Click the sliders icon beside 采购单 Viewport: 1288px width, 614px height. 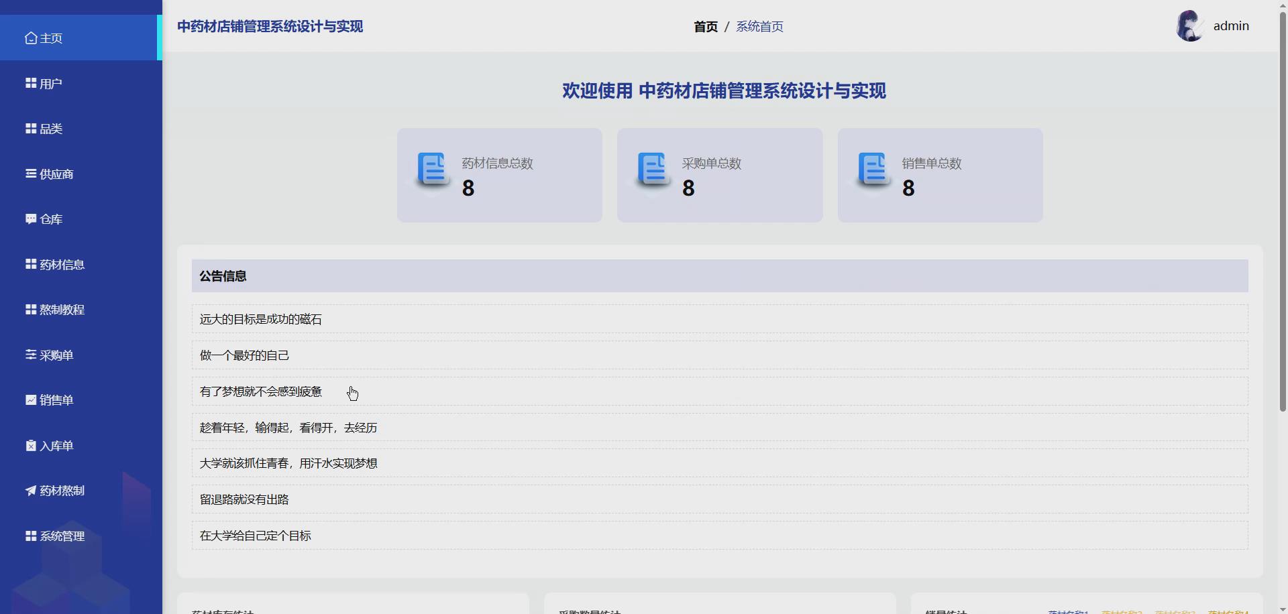pos(31,355)
